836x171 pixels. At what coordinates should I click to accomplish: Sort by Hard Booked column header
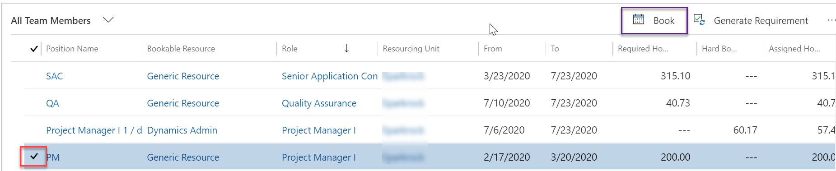719,49
